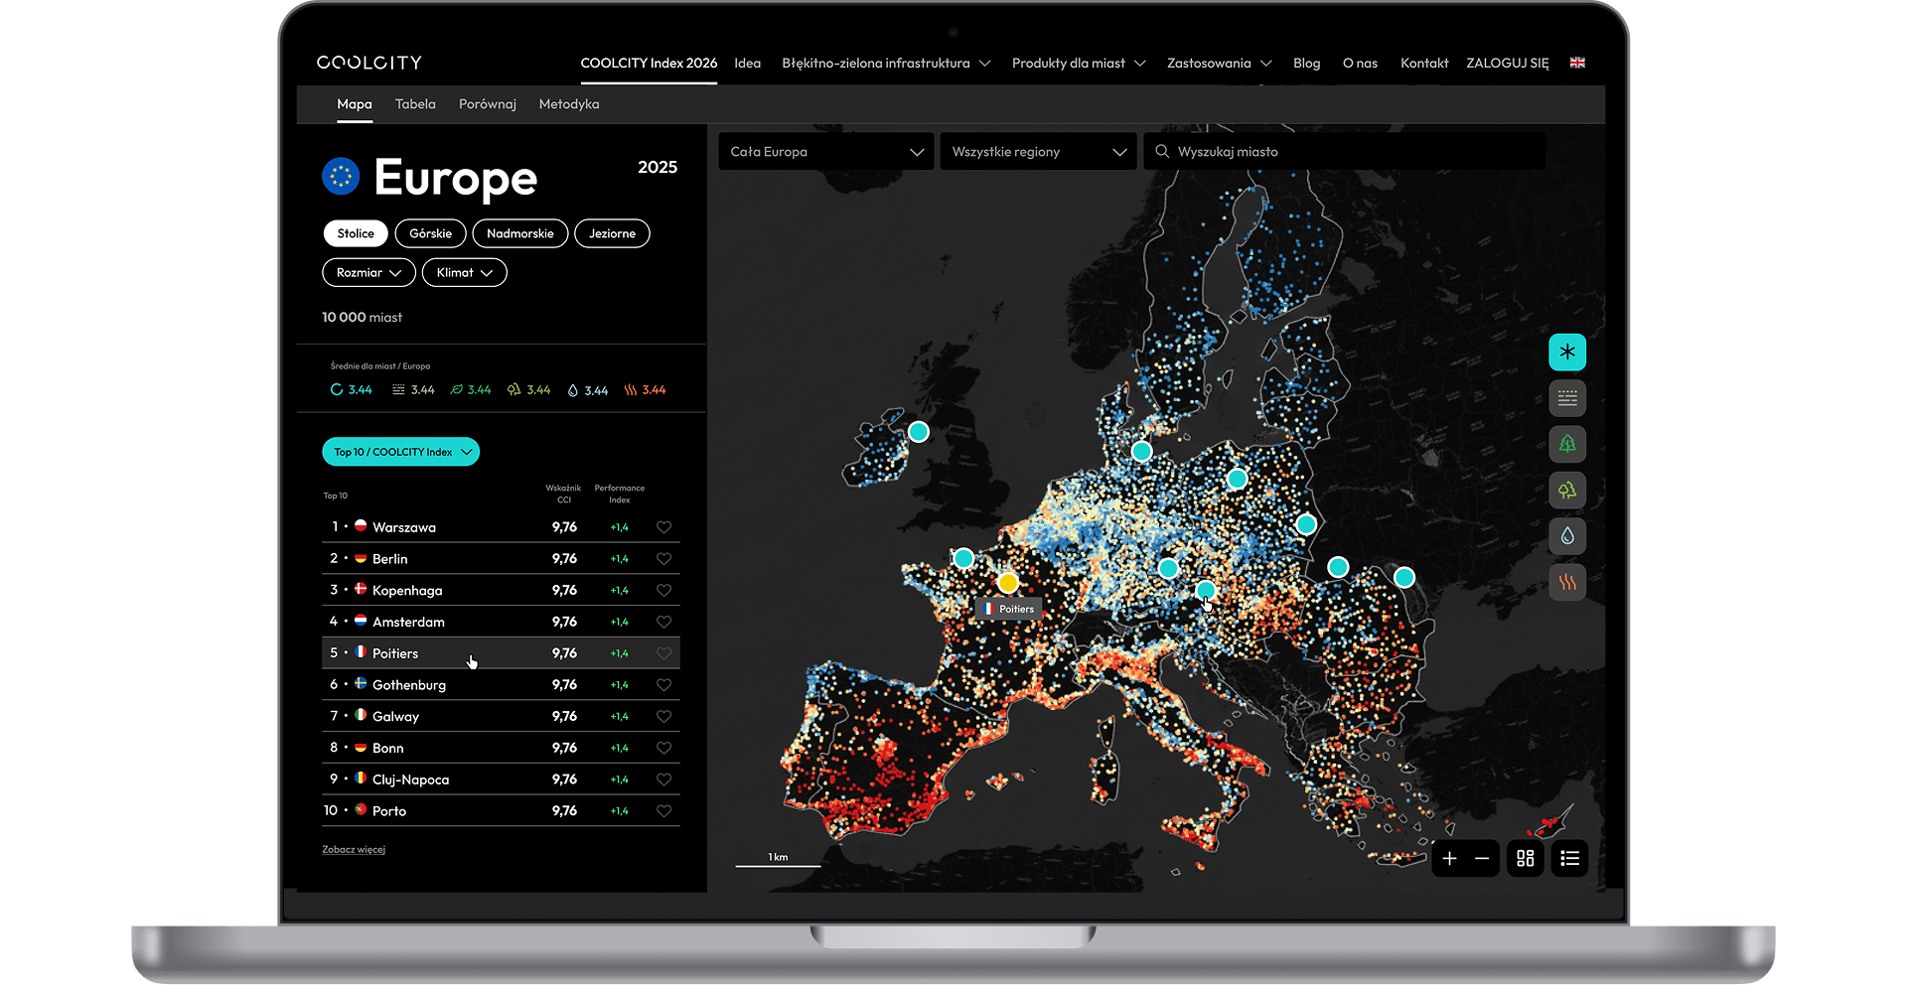
Task: Select the Cluj-Napoca row in Top 10
Action: [501, 780]
